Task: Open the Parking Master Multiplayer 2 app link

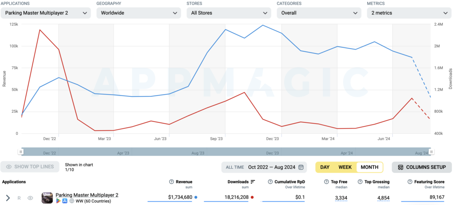Action: [87, 195]
